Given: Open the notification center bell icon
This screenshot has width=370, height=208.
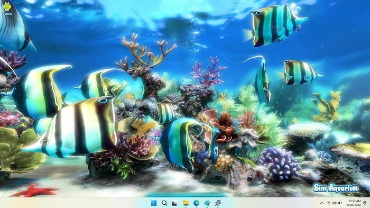Looking at the screenshot, I should 365,203.
